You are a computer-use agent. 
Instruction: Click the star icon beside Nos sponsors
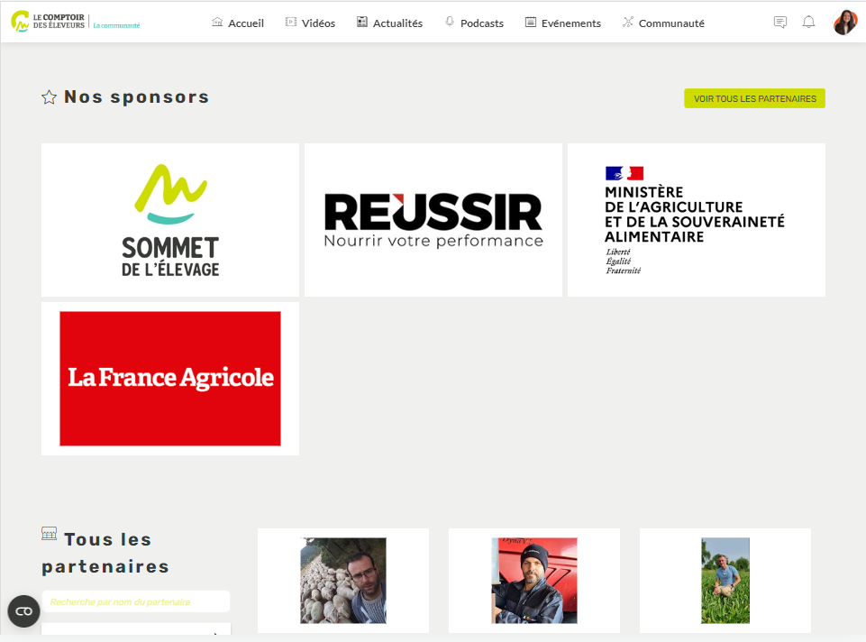[x=50, y=97]
